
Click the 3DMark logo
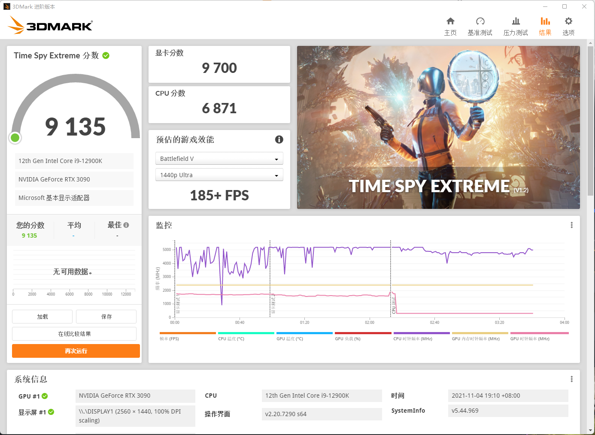pos(49,25)
